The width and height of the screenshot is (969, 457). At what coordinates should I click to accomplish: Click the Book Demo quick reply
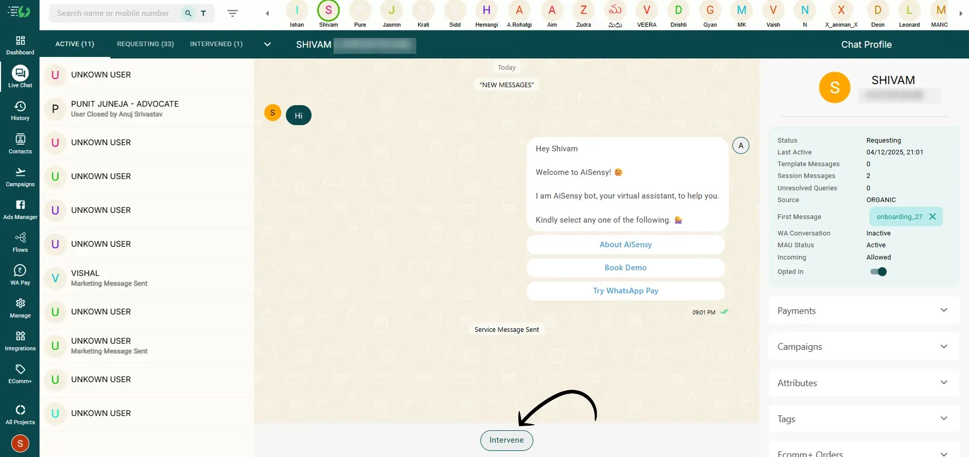click(x=625, y=268)
